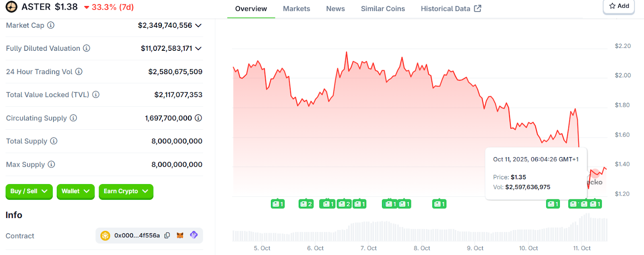Expand the Market Cap value chevron
This screenshot has height=255, width=644.
point(198,25)
